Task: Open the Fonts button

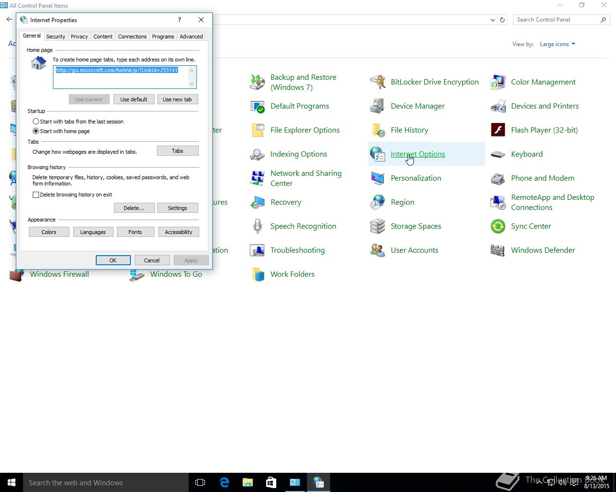Action: coord(135,232)
